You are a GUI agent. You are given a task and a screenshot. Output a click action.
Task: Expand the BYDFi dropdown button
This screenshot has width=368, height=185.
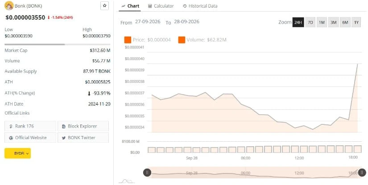(17, 153)
